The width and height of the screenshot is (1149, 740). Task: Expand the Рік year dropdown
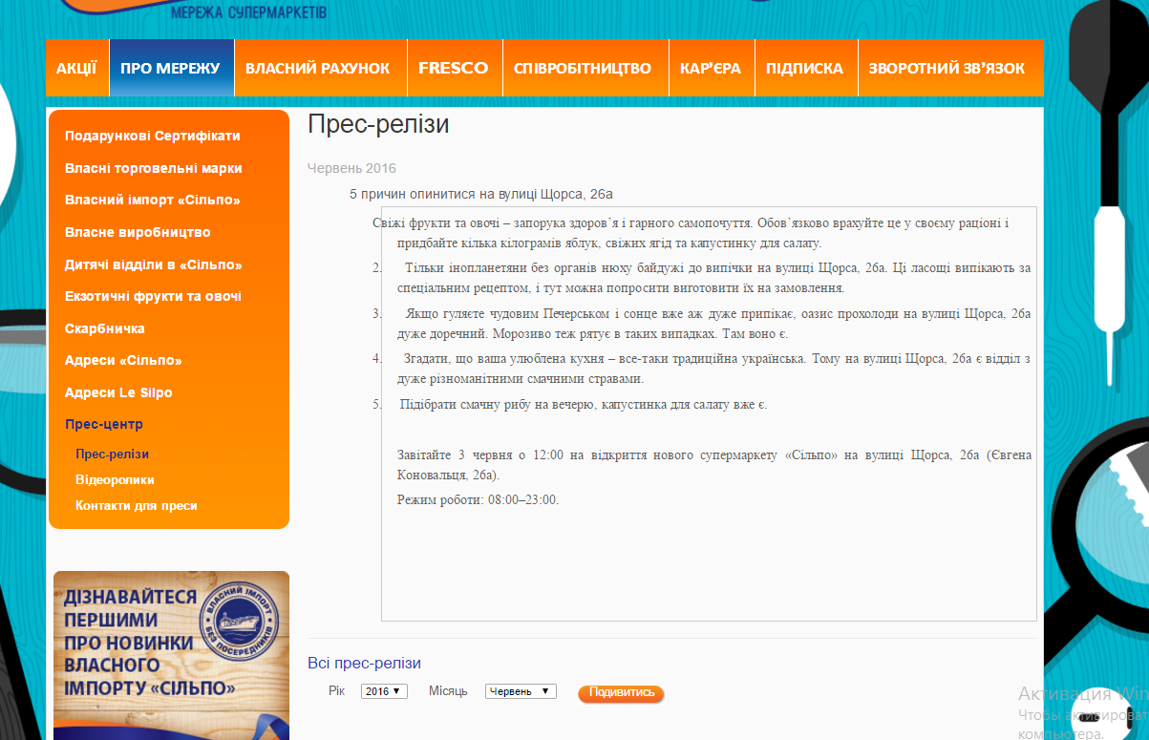pyautogui.click(x=384, y=691)
